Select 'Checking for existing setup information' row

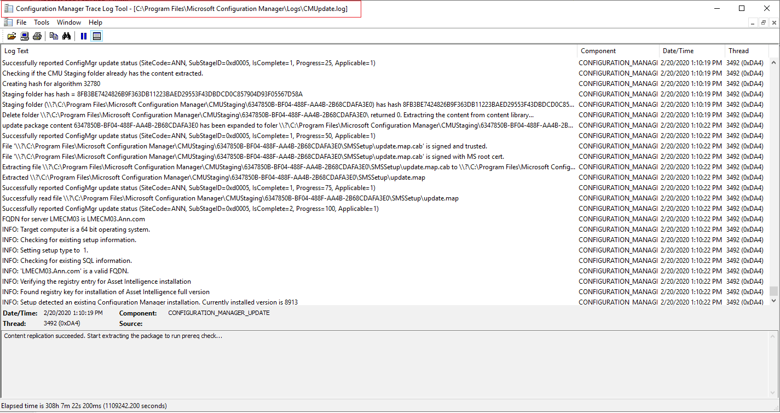click(384, 240)
